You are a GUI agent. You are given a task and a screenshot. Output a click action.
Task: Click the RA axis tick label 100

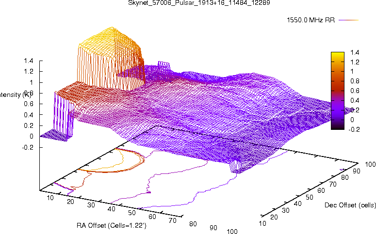pyautogui.click(x=232, y=232)
